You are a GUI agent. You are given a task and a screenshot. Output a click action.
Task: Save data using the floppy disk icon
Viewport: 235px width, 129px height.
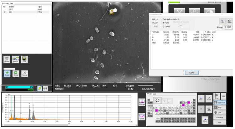pyautogui.click(x=24, y=59)
